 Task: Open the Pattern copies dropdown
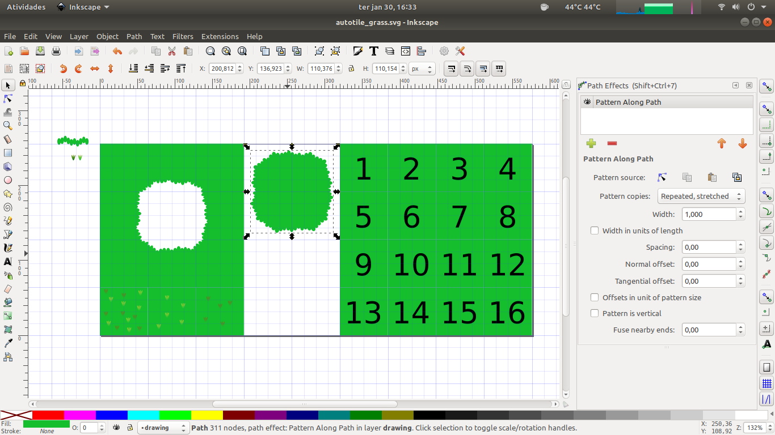701,197
